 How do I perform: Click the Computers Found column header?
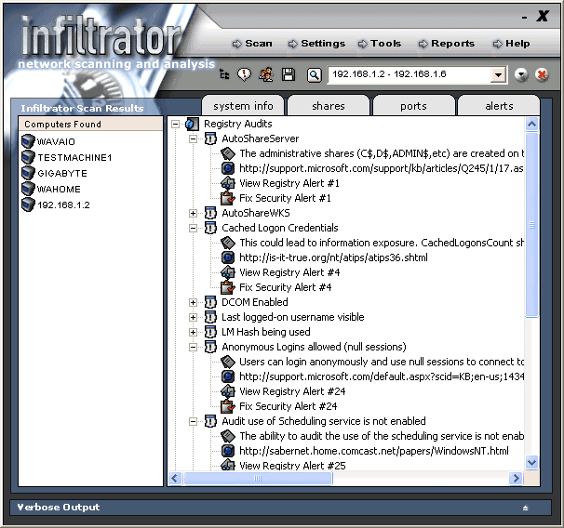pyautogui.click(x=90, y=124)
